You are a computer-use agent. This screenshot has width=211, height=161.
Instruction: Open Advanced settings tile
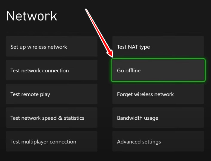click(x=158, y=141)
